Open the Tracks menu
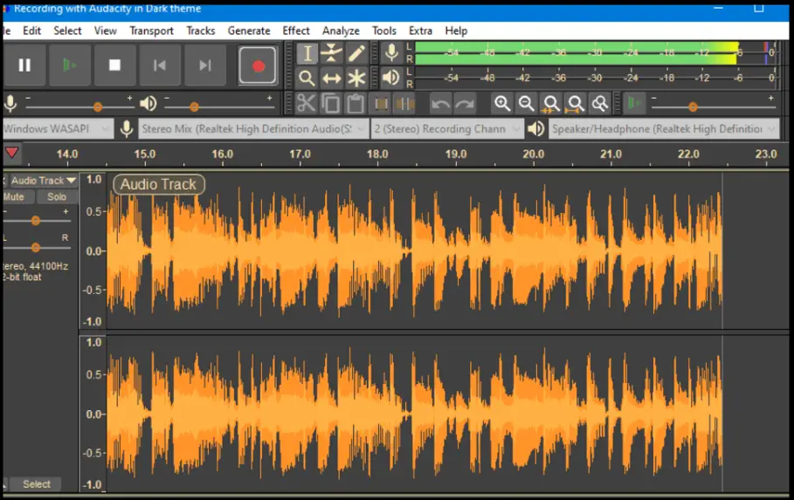 click(x=201, y=31)
